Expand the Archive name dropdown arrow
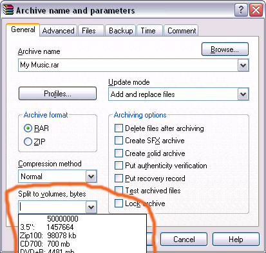 pos(243,65)
